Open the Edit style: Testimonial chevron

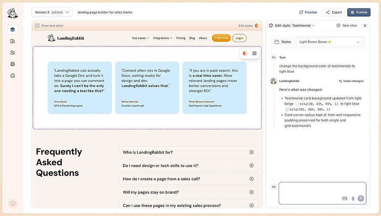(x=314, y=25)
